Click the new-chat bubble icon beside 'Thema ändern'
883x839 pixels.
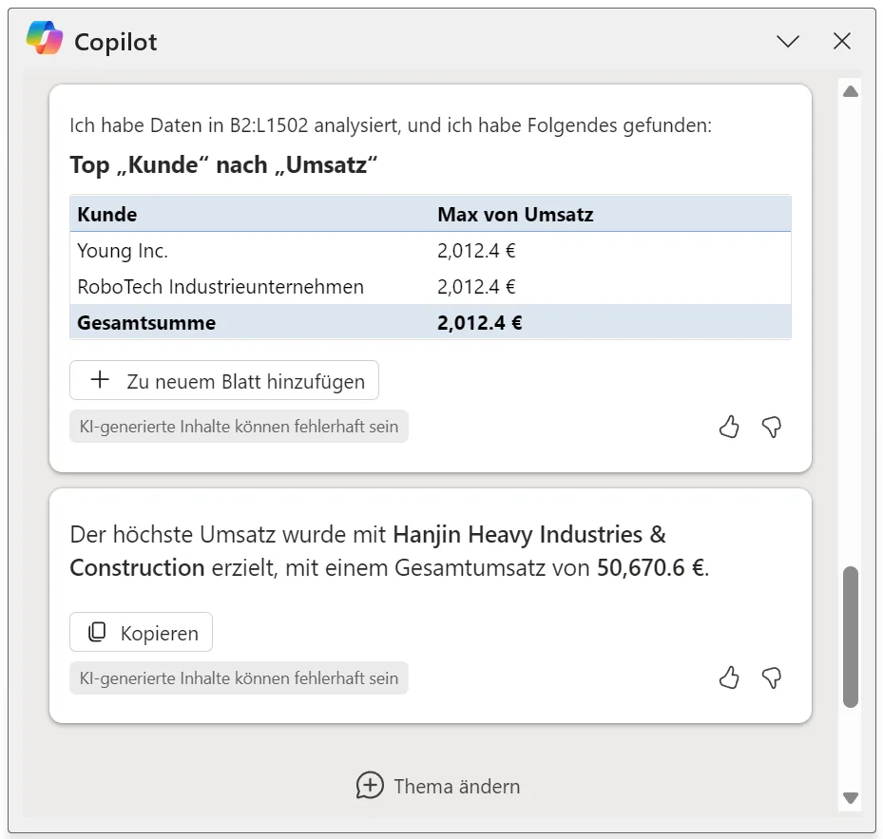pos(370,786)
